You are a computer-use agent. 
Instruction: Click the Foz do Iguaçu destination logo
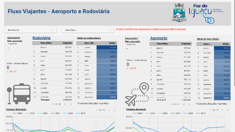point(206,14)
